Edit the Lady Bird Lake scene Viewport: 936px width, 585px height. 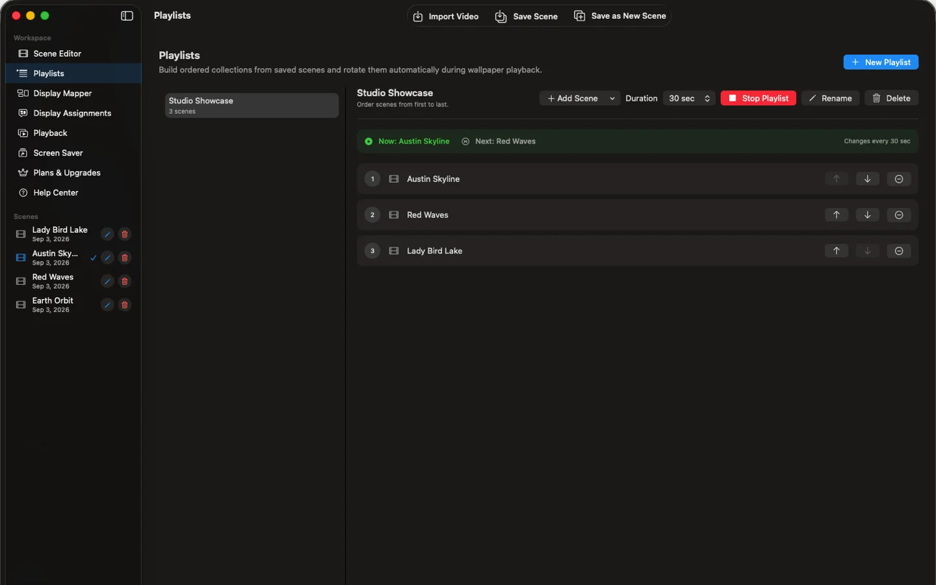[107, 234]
